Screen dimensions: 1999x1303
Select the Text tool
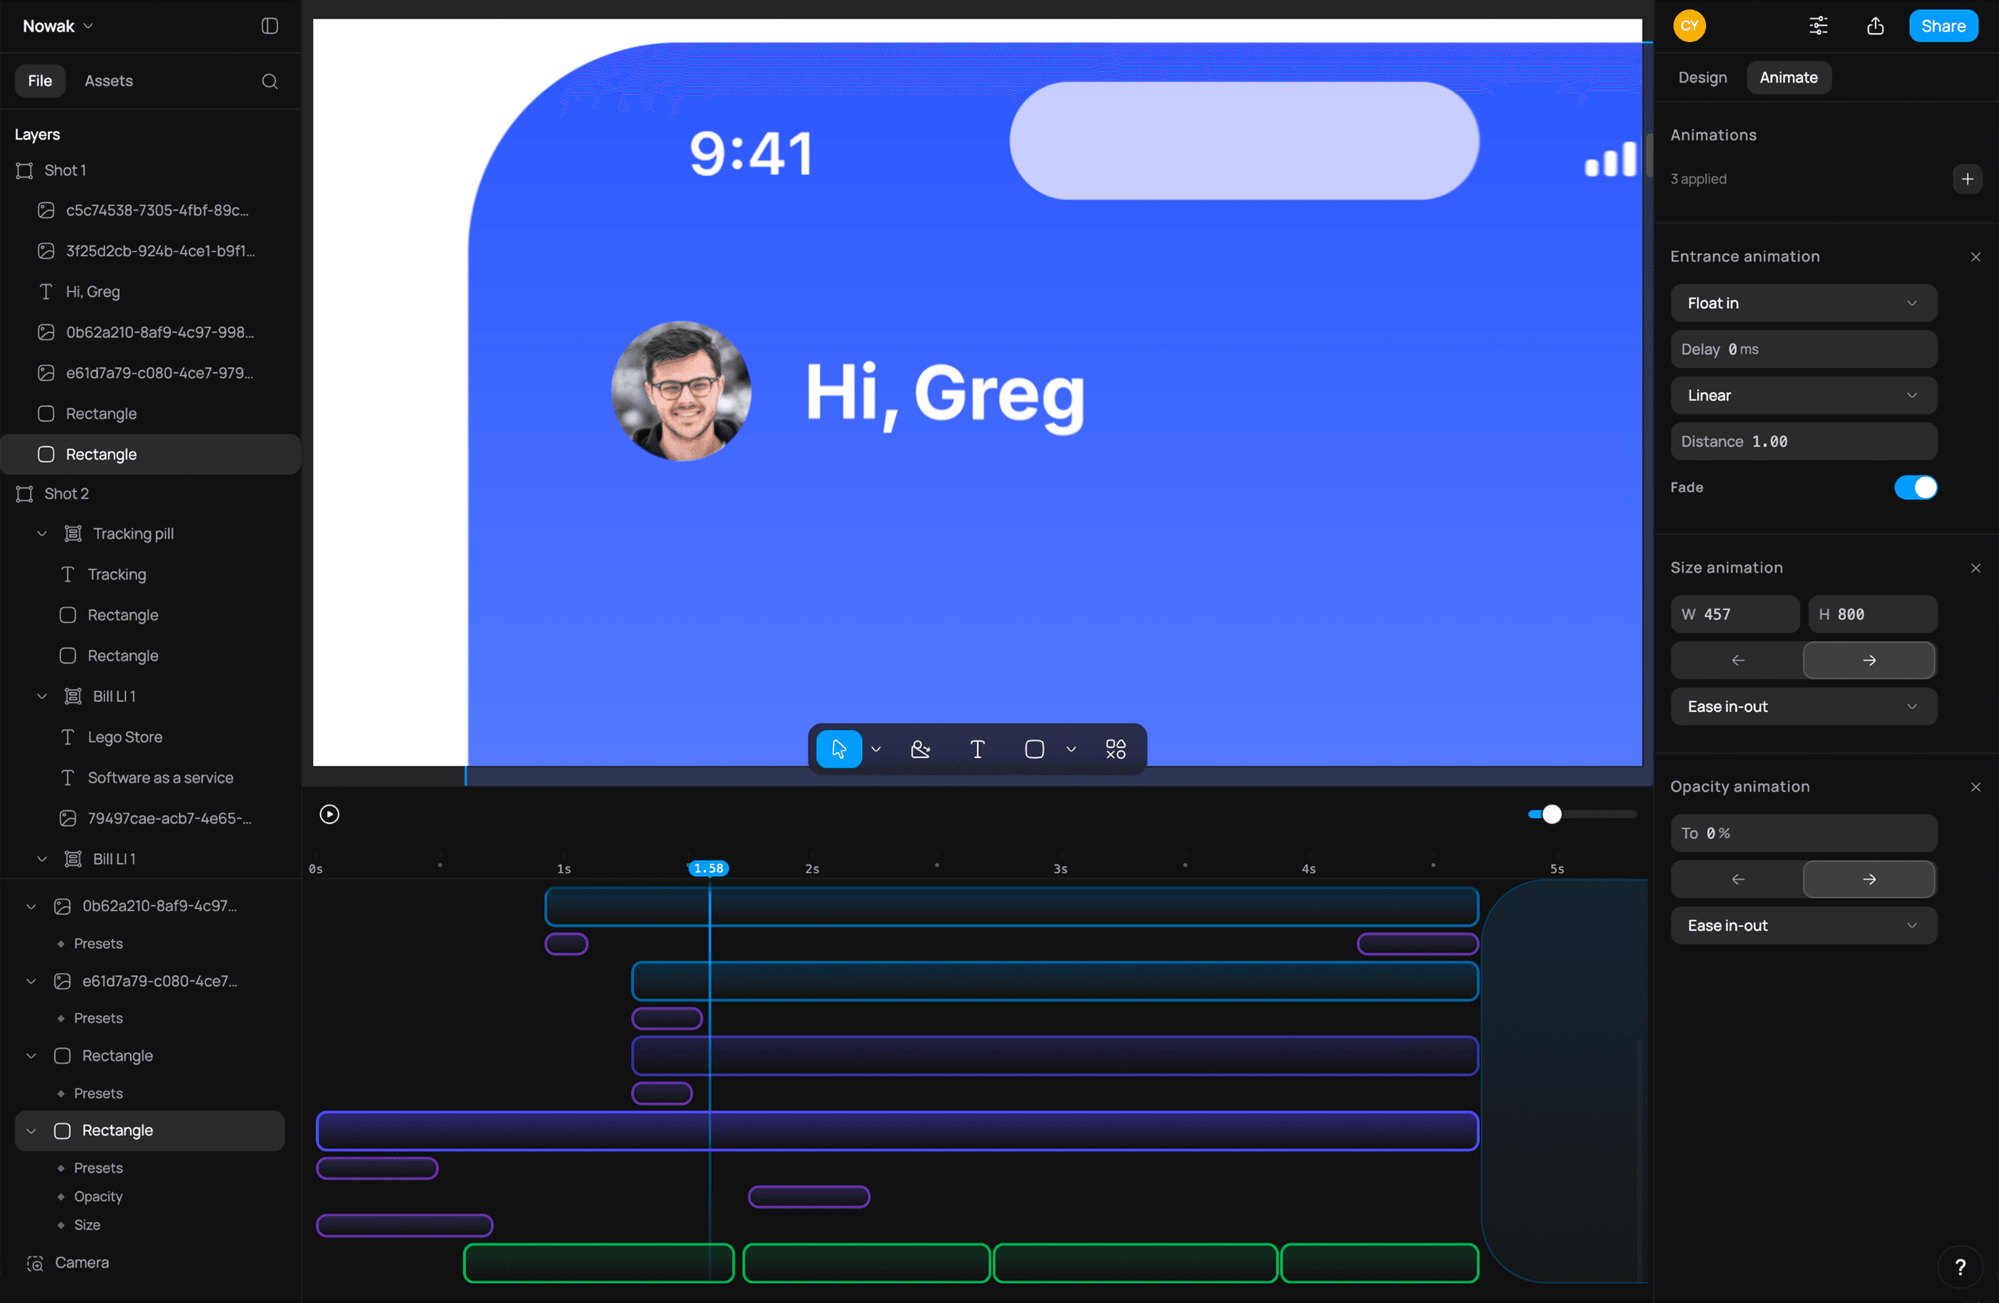click(977, 749)
